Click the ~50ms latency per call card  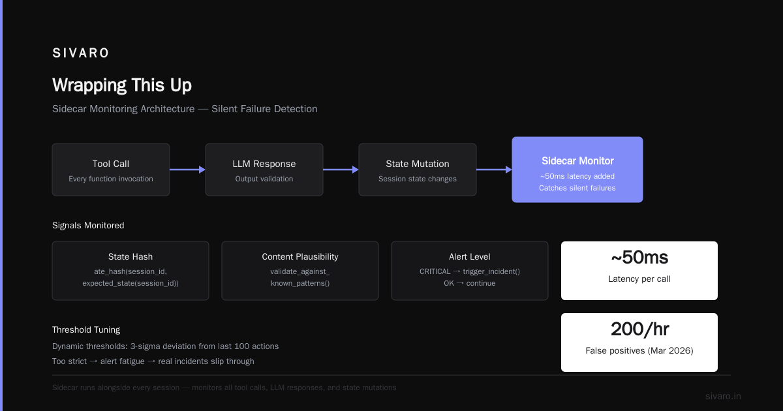pyautogui.click(x=639, y=271)
